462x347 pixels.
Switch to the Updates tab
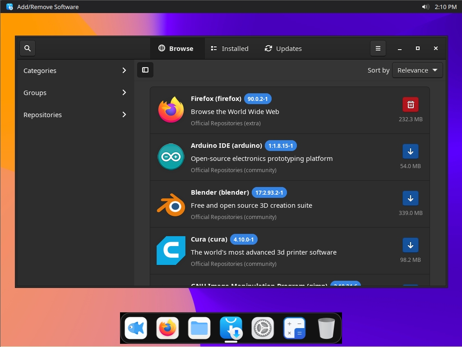(283, 49)
